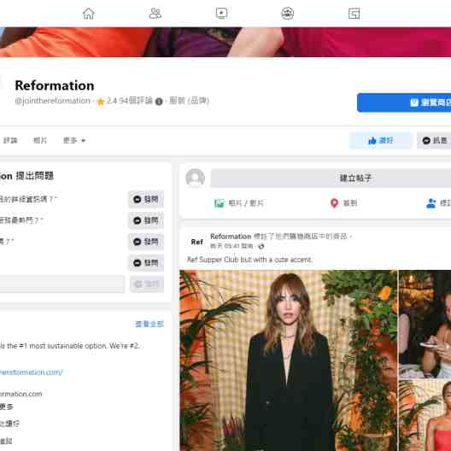Switch to the Photos tab
This screenshot has height=451, width=451.
40,140
